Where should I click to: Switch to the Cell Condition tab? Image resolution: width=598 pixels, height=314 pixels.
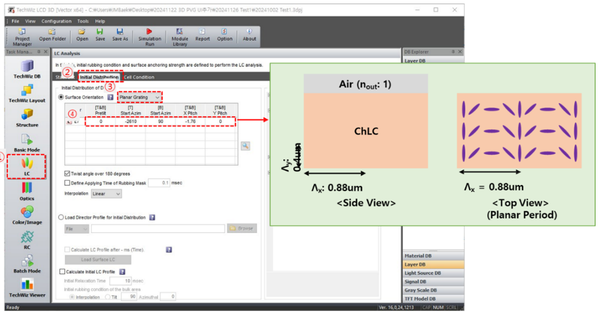139,77
